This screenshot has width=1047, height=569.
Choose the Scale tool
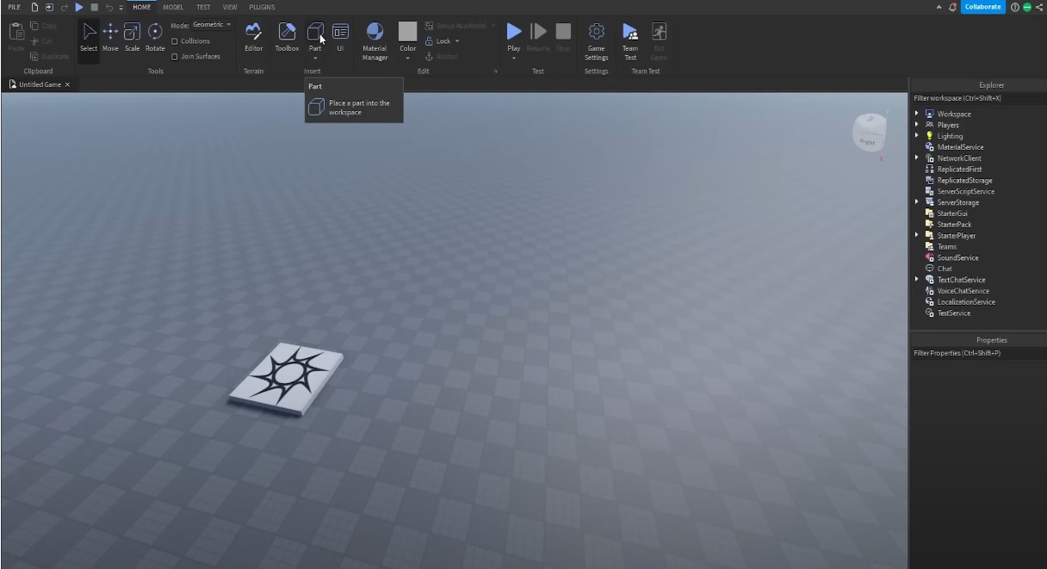click(x=132, y=36)
